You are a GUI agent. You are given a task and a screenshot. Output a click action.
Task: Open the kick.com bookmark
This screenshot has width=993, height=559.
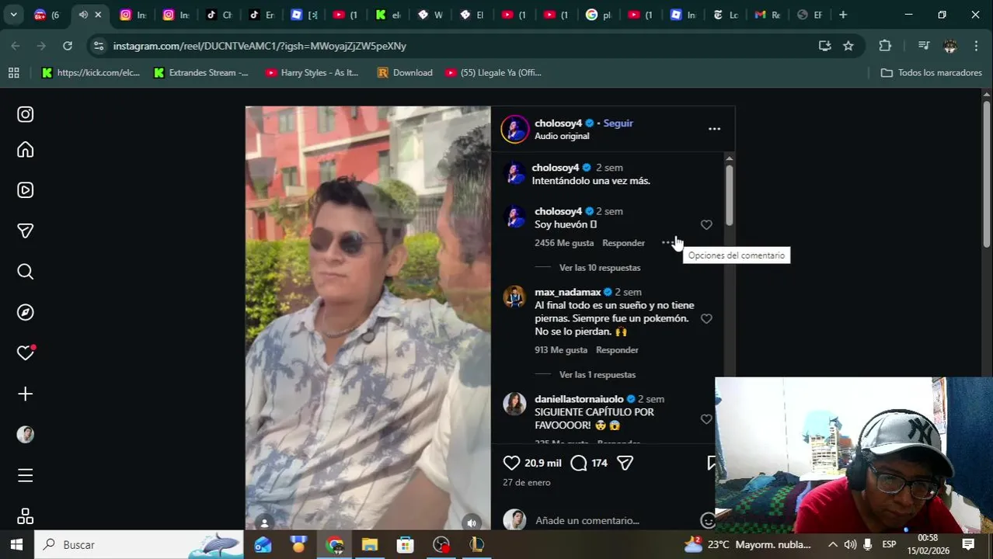click(91, 73)
